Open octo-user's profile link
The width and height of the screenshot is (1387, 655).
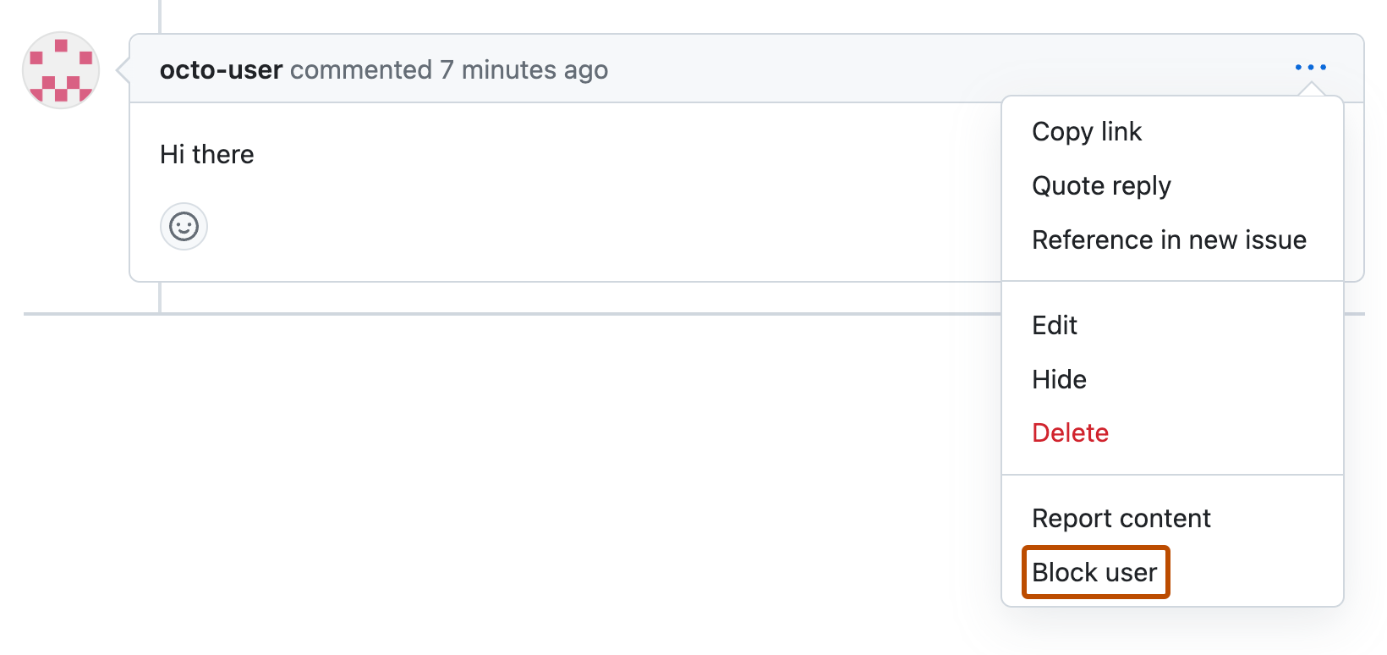221,69
